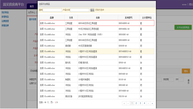Click the SKU input field

pyautogui.click(x=181, y=80)
